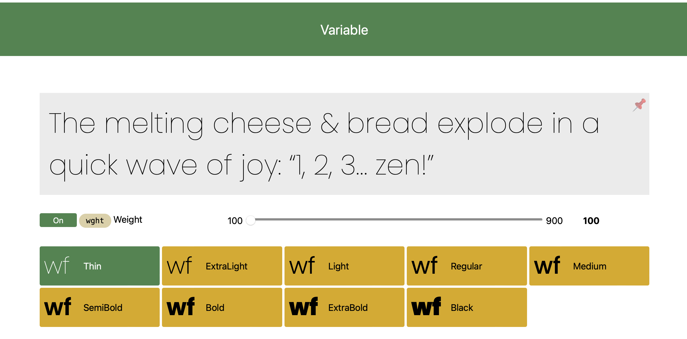Select the Light weight card
This screenshot has height=339, width=687.
pyautogui.click(x=344, y=266)
